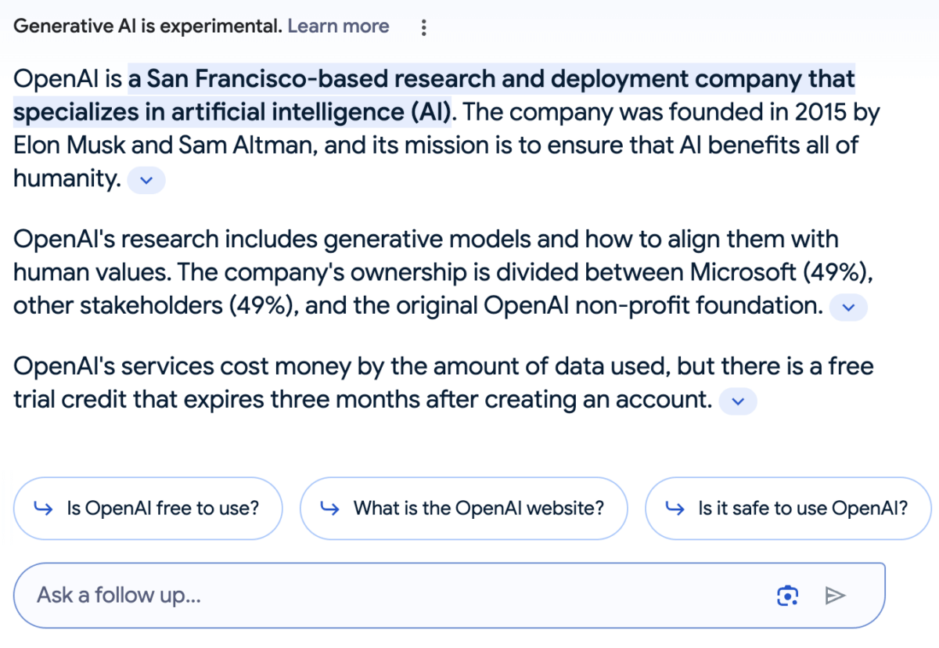Ask "Is OpenAI free to use?"
939x648 pixels.
coord(148,508)
